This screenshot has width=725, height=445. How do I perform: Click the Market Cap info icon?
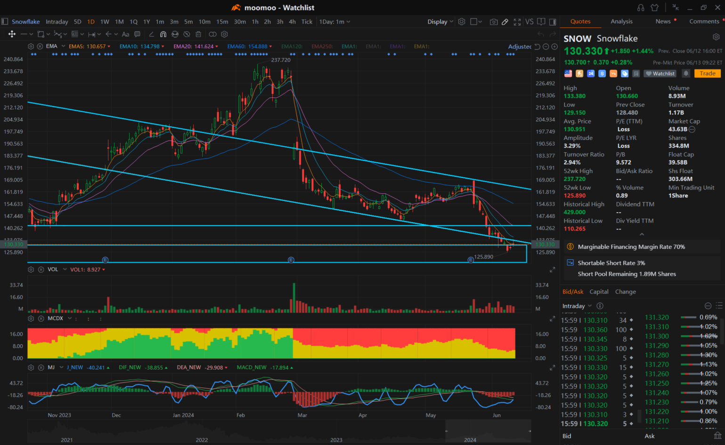(692, 129)
